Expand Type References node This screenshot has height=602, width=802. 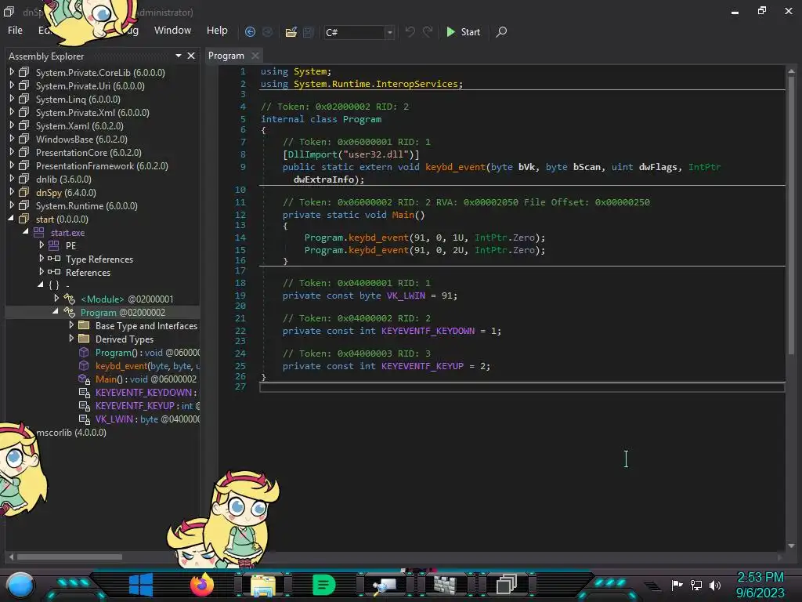(42, 259)
